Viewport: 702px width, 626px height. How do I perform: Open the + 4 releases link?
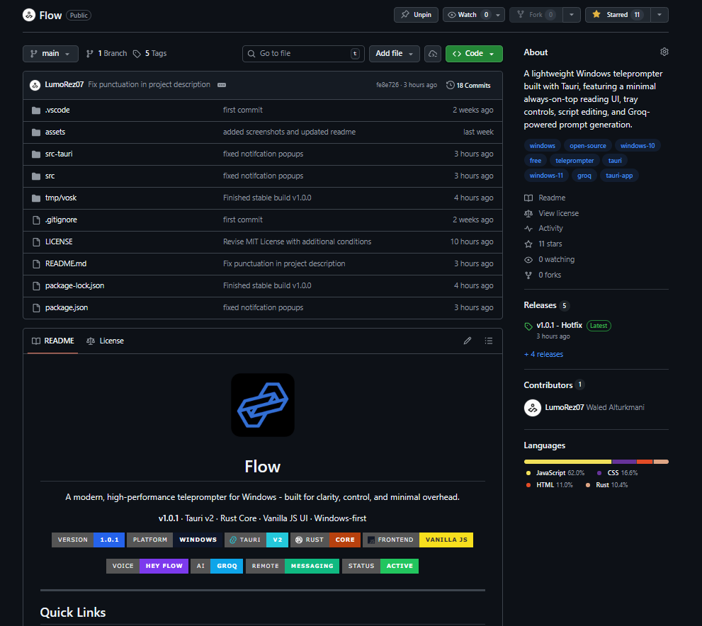pos(543,354)
